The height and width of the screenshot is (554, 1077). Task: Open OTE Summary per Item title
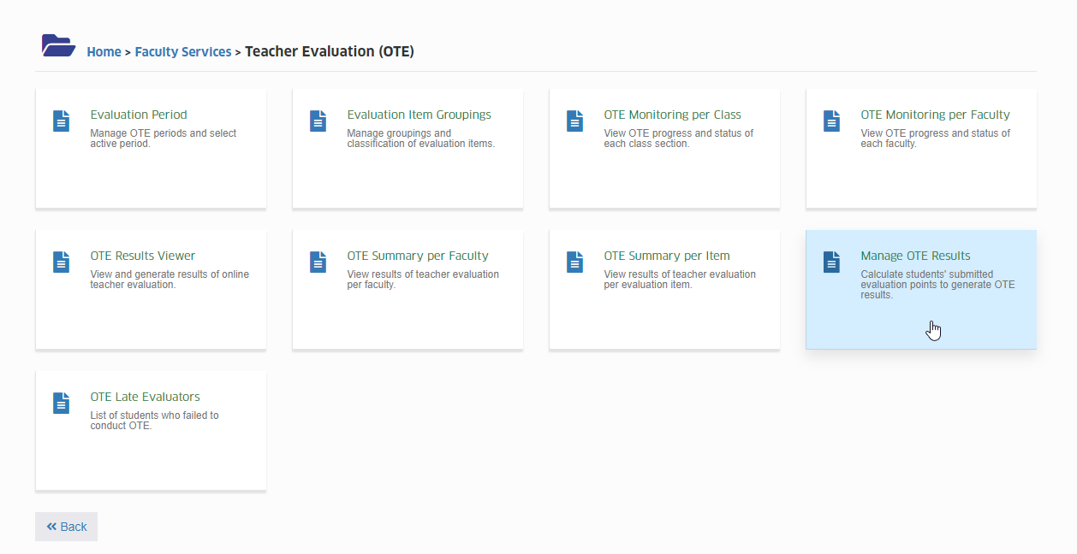click(x=667, y=256)
